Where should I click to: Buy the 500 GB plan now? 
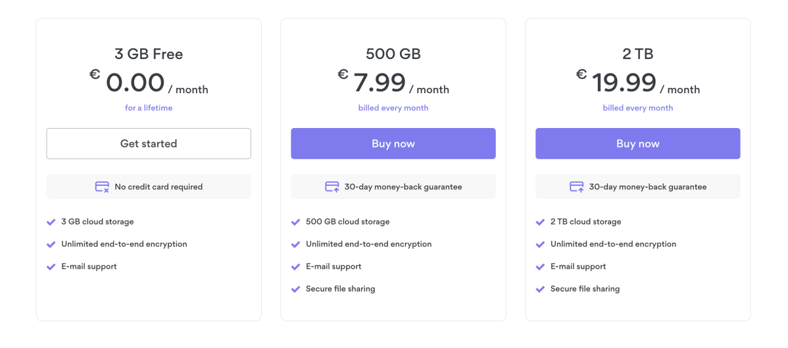[x=393, y=144]
